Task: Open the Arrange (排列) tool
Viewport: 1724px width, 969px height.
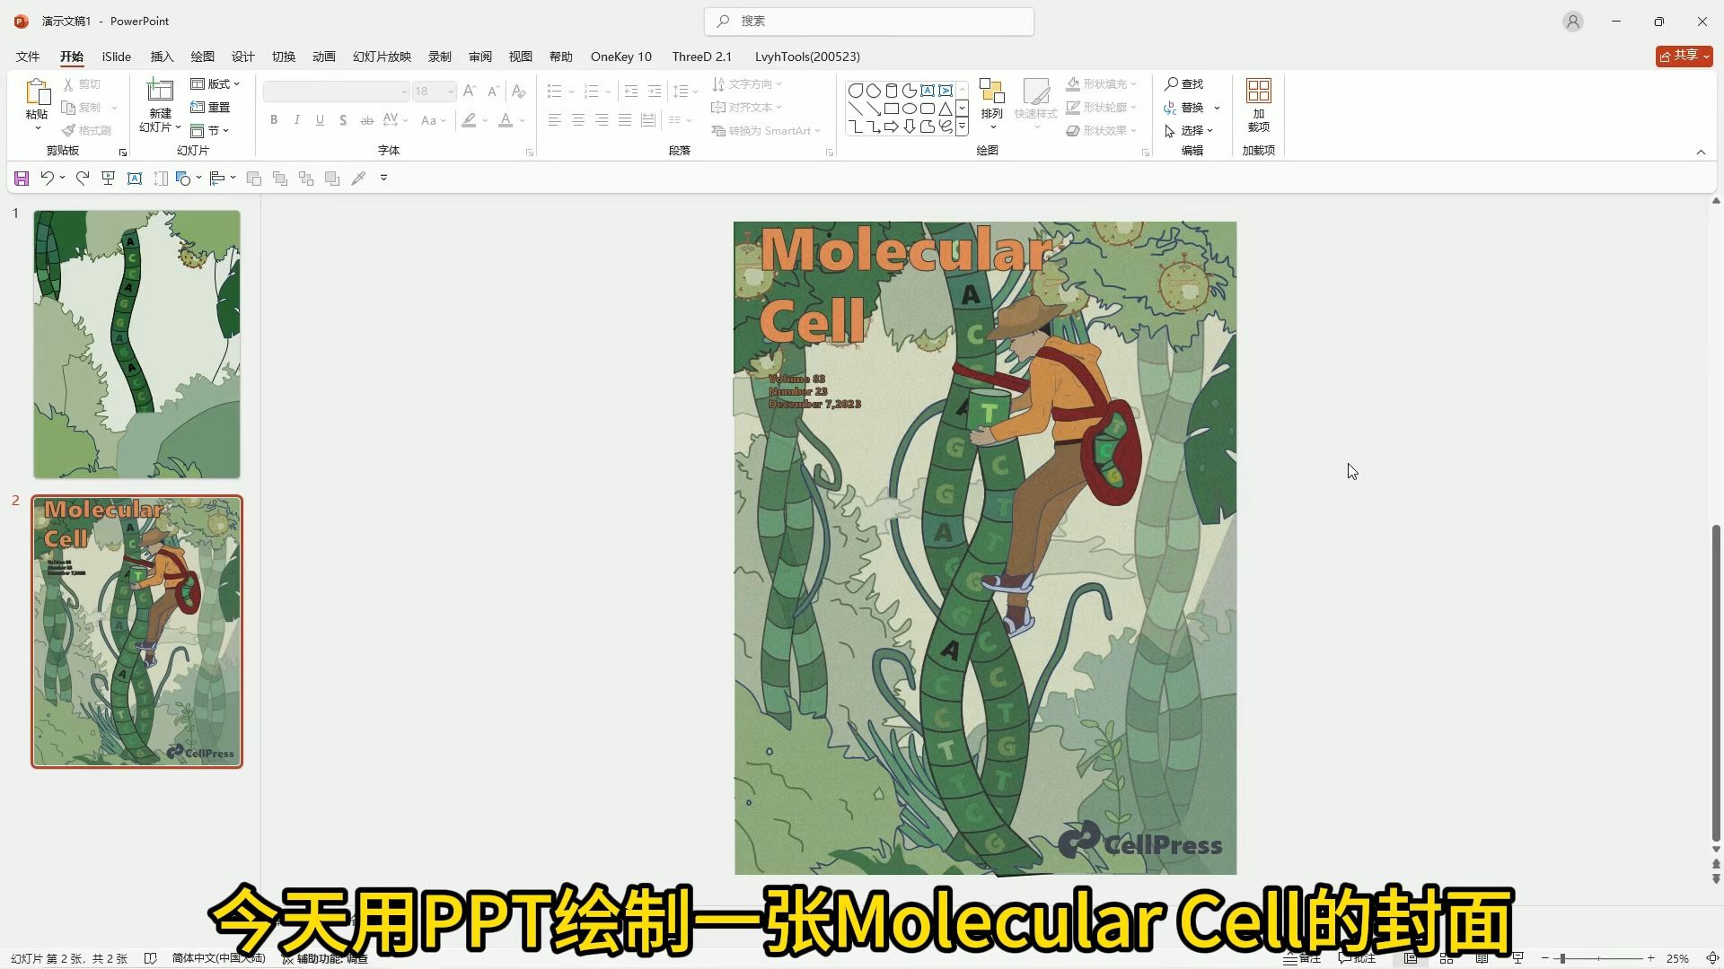Action: click(992, 103)
